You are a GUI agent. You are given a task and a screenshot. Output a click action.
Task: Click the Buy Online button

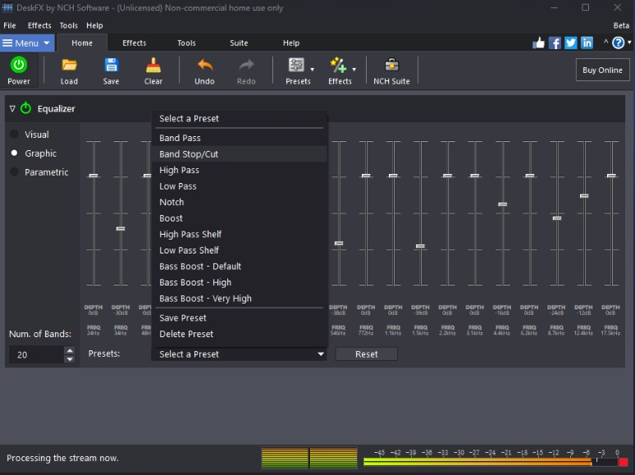[601, 70]
